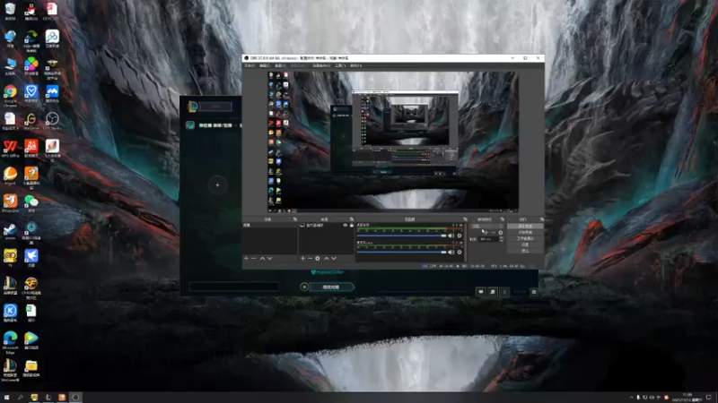This screenshot has height=403, width=718.
Task: Open settings gear of second mixer channel
Action: 460,253
